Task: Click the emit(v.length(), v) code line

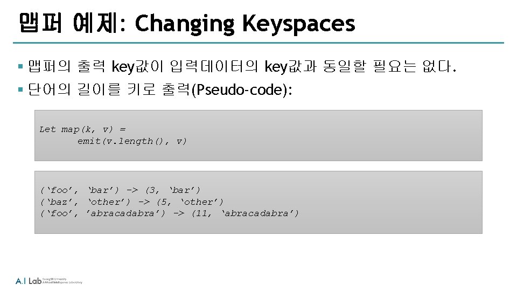Action: pos(132,141)
